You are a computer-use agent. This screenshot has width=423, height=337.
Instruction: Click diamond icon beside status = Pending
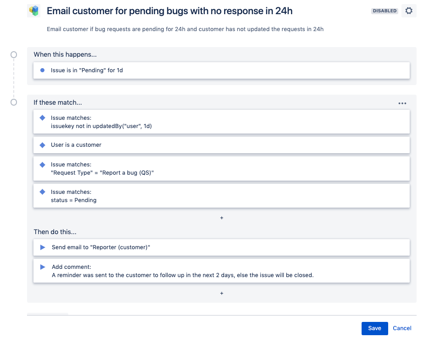click(x=42, y=192)
